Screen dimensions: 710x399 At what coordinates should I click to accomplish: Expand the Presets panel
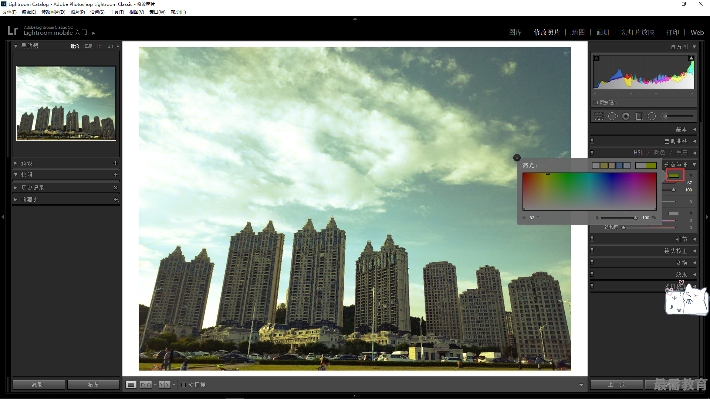coord(16,163)
